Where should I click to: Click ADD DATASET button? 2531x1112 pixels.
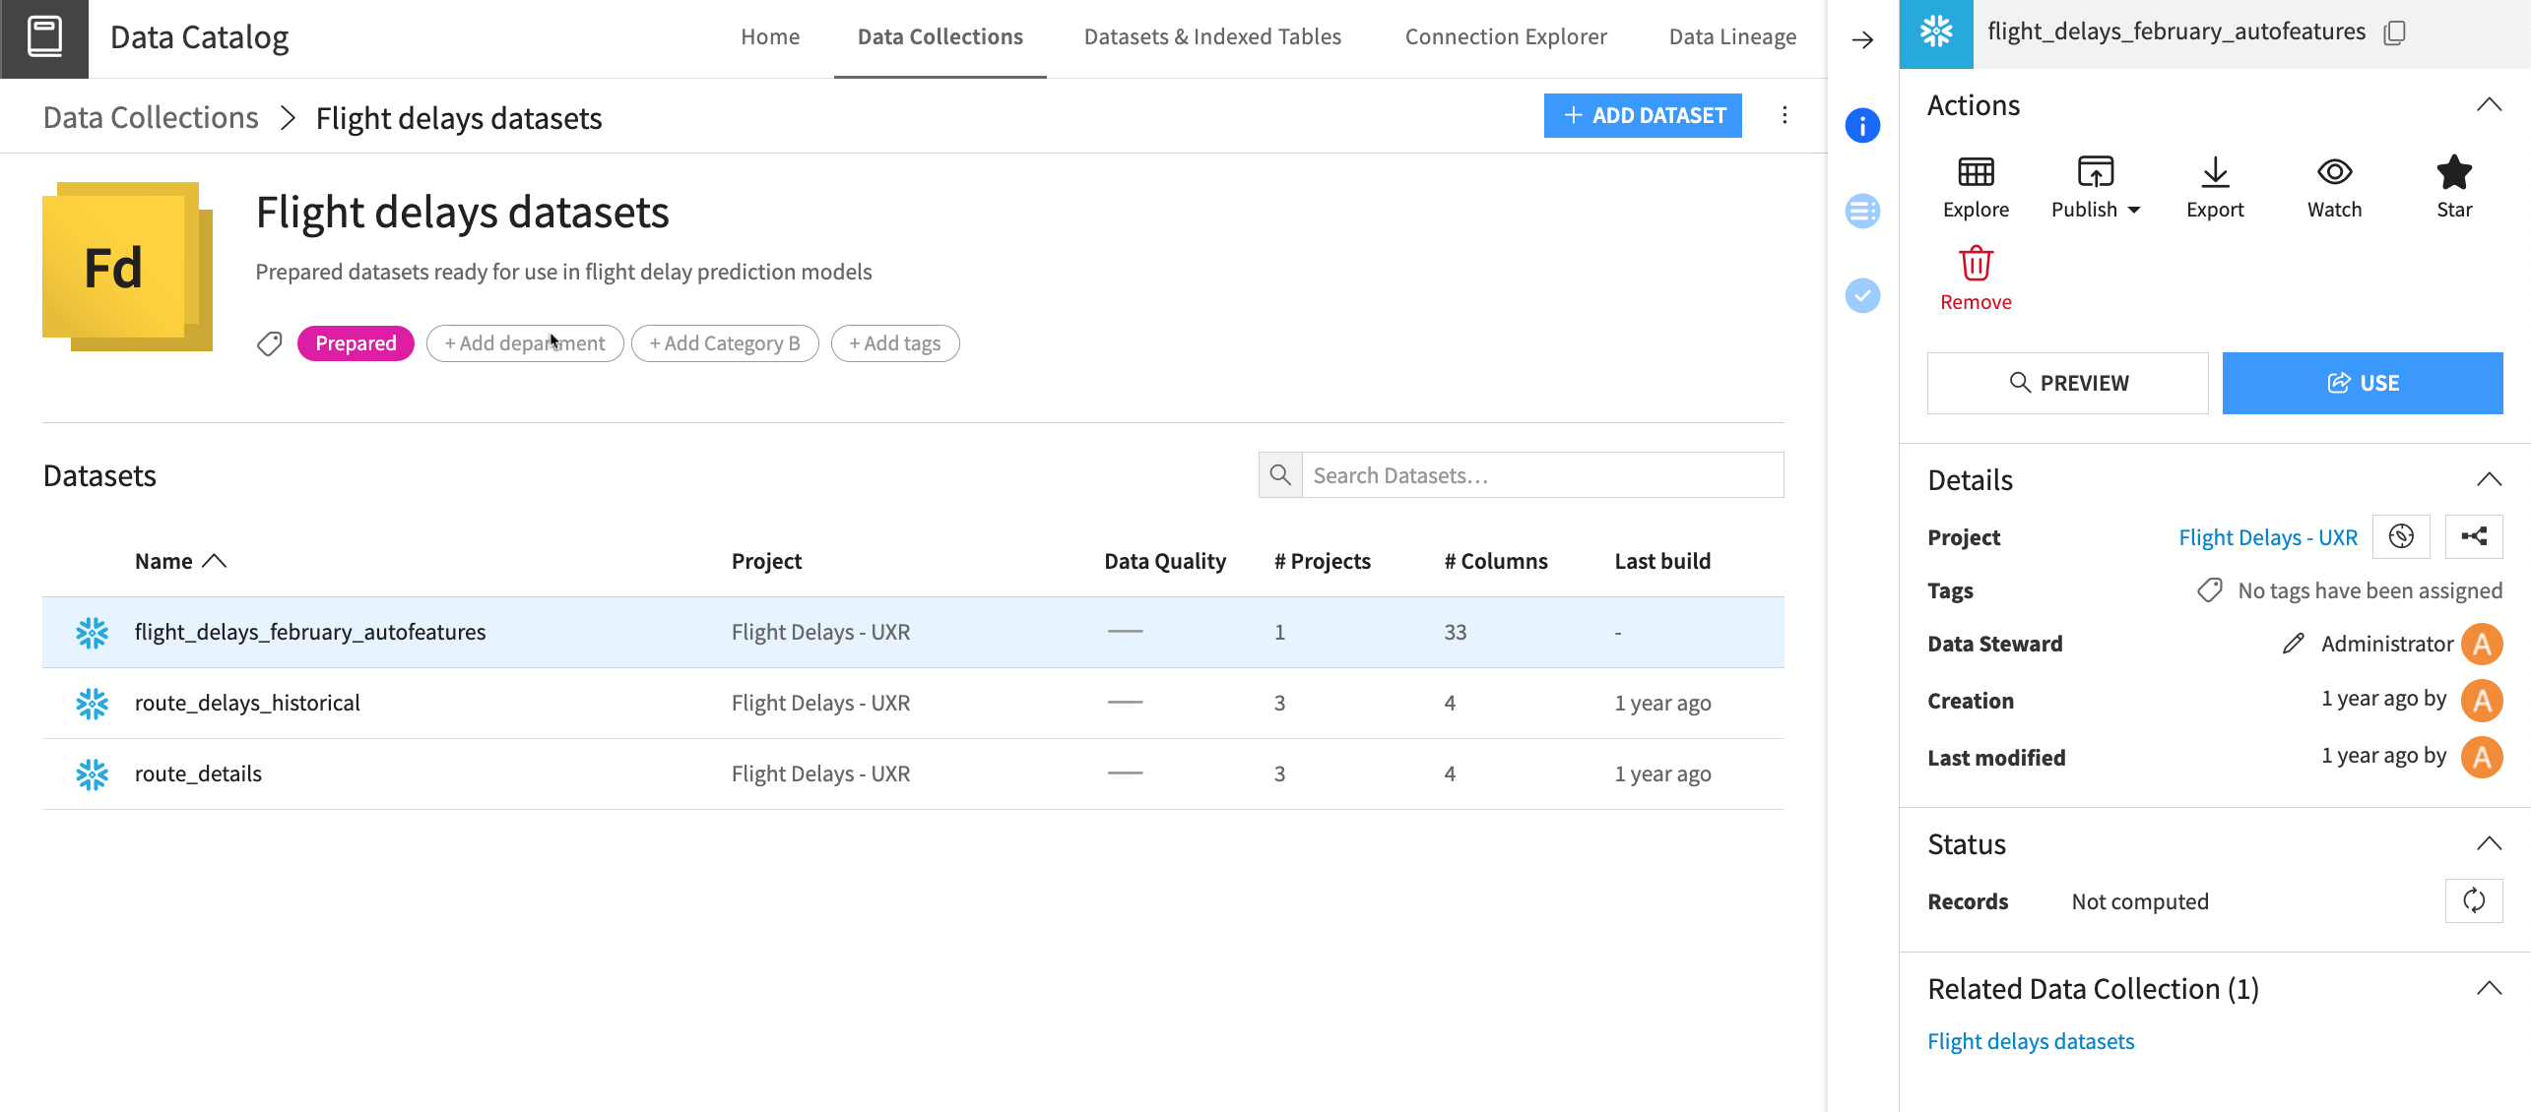click(x=1643, y=116)
